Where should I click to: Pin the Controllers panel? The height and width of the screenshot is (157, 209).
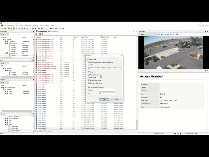tap(31, 31)
